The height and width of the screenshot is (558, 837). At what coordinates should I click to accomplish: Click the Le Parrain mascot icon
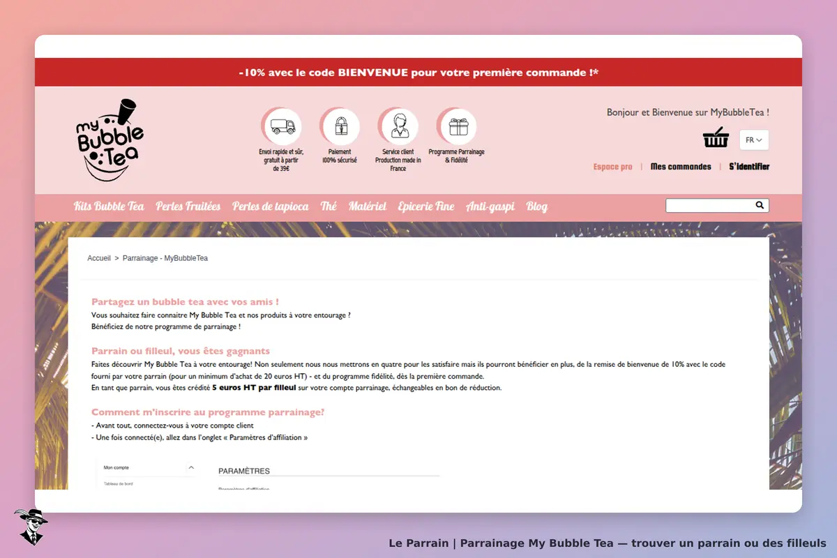tap(31, 527)
